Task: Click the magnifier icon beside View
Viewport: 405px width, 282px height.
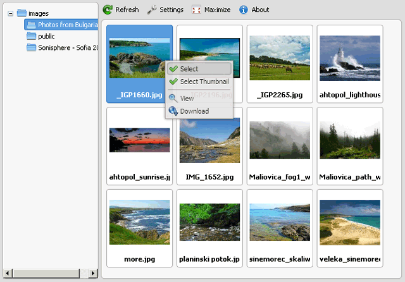Action: coord(173,98)
